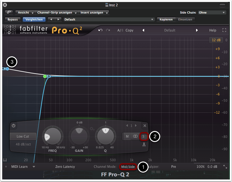Image resolution: width=232 pixels, height=182 pixels.
Task: Enable Side channel with the S button
Action: tap(144, 136)
